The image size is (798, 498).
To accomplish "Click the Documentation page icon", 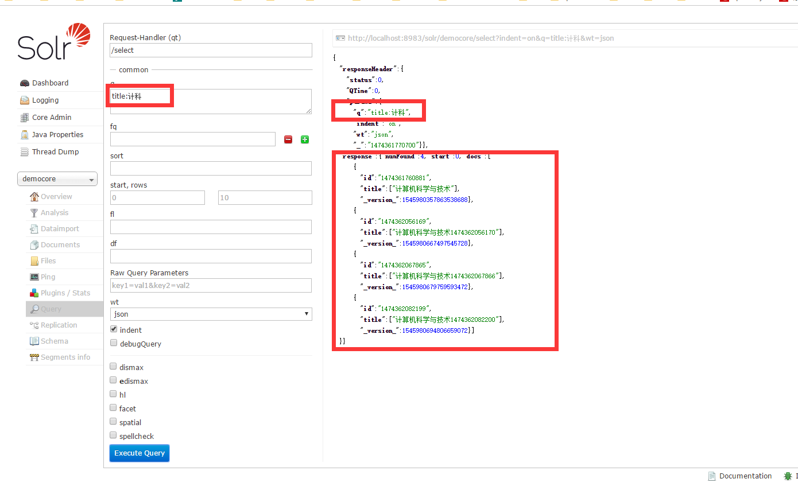I will click(x=712, y=476).
